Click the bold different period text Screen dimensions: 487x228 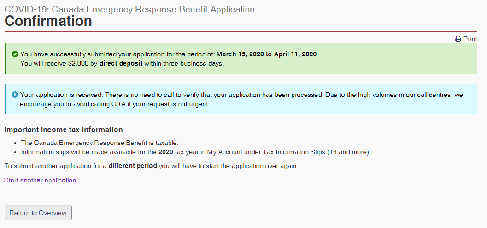click(133, 166)
